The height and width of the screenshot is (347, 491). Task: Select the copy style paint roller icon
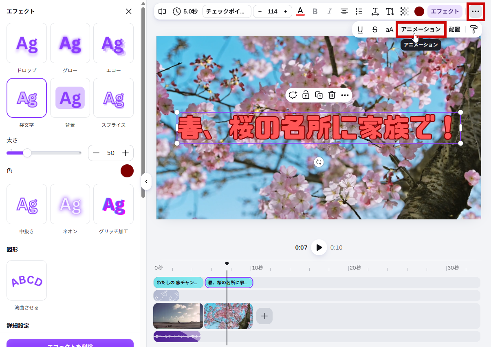(x=474, y=29)
